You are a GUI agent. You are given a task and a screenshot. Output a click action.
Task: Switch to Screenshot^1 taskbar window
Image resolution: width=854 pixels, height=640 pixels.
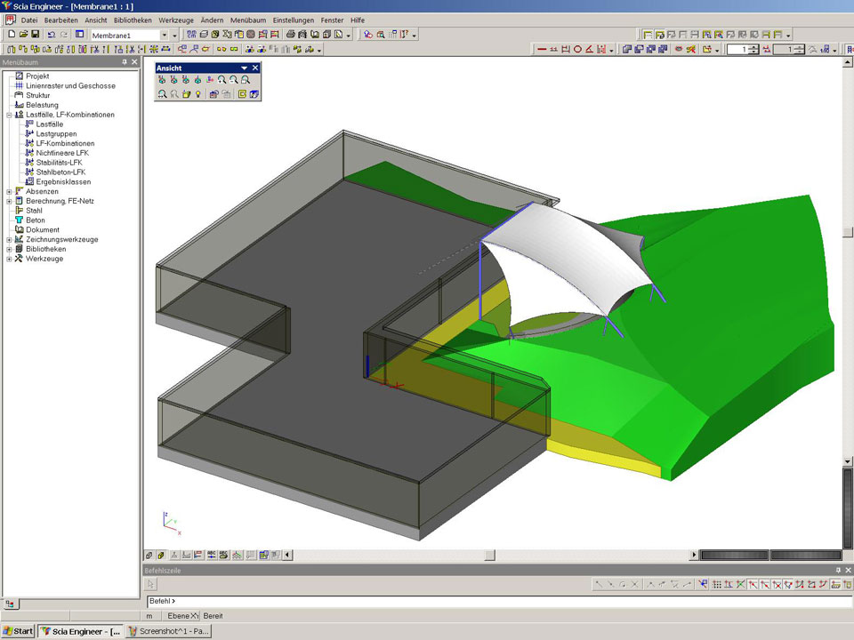169,631
